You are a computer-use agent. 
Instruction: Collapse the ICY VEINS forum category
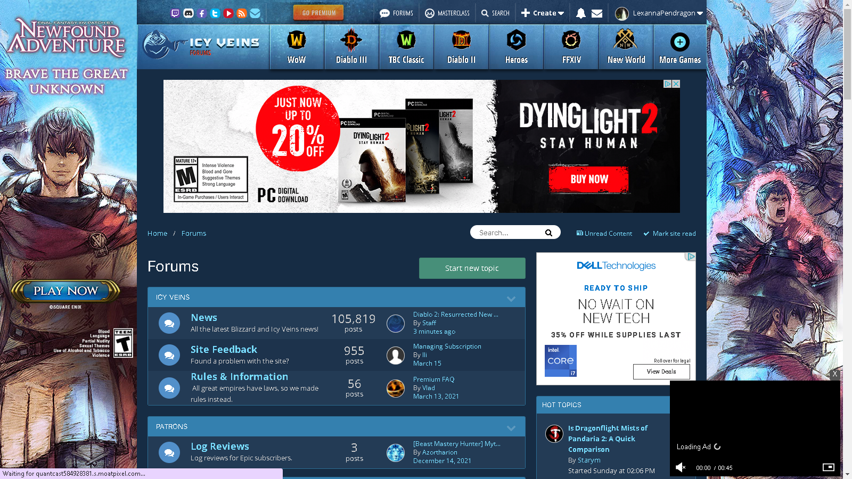[511, 298]
